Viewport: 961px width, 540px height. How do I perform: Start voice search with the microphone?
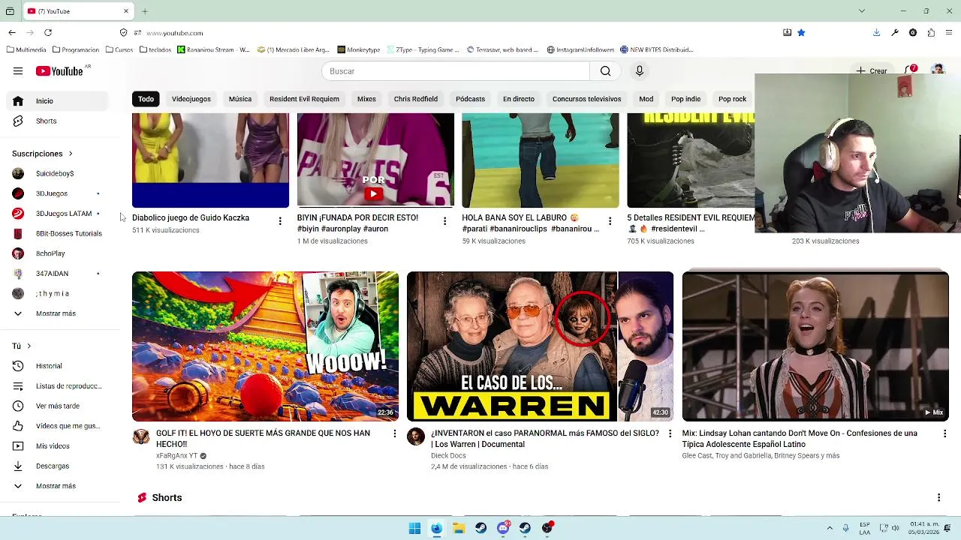640,71
